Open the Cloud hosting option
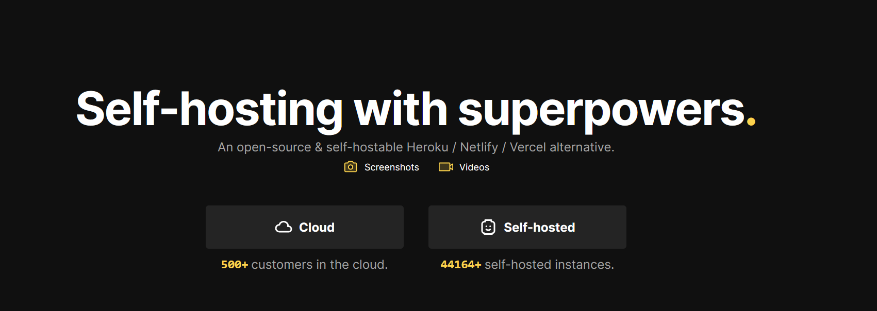 (305, 227)
